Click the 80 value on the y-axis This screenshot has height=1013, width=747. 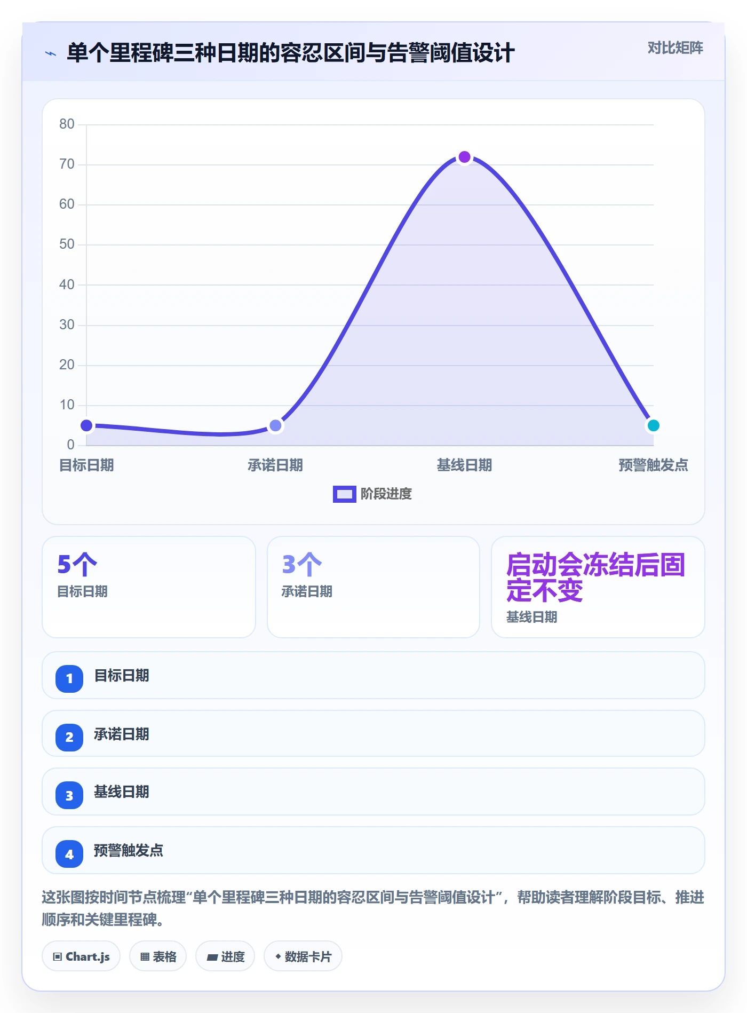tap(67, 124)
